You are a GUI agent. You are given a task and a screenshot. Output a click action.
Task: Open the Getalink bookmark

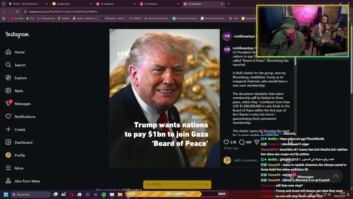(x=63, y=19)
